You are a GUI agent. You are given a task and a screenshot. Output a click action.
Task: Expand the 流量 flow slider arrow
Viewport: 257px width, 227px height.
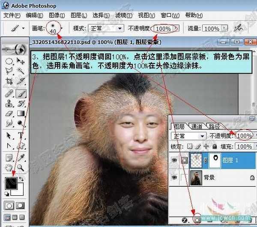pos(225,28)
